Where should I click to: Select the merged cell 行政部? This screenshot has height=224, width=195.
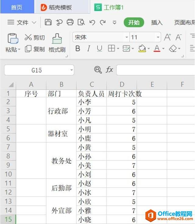[x=61, y=111]
